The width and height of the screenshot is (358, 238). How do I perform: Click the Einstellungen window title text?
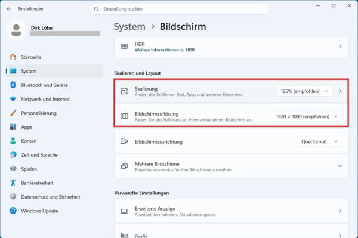point(30,9)
